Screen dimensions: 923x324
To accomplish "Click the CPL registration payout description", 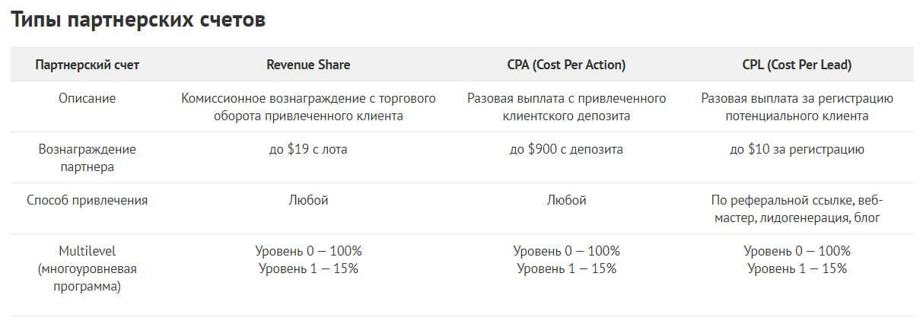I will pos(797,107).
